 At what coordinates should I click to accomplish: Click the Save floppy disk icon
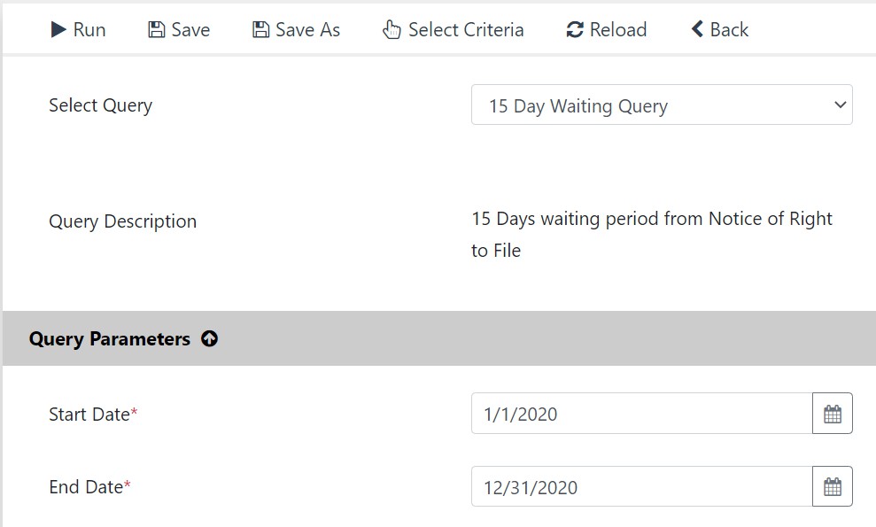pyautogui.click(x=157, y=29)
